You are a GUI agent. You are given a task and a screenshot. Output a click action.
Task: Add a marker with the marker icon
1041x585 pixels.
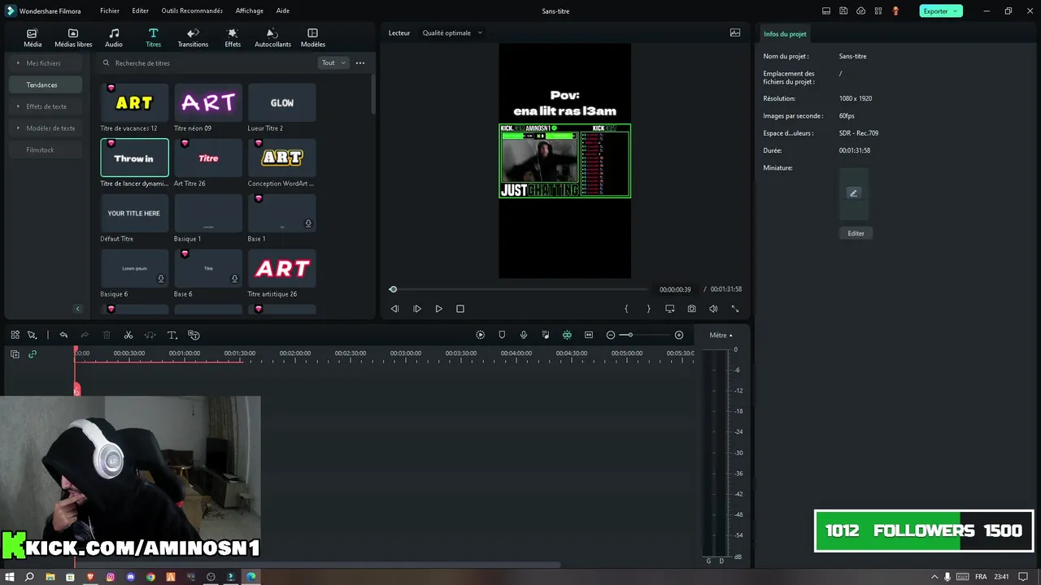coord(502,335)
